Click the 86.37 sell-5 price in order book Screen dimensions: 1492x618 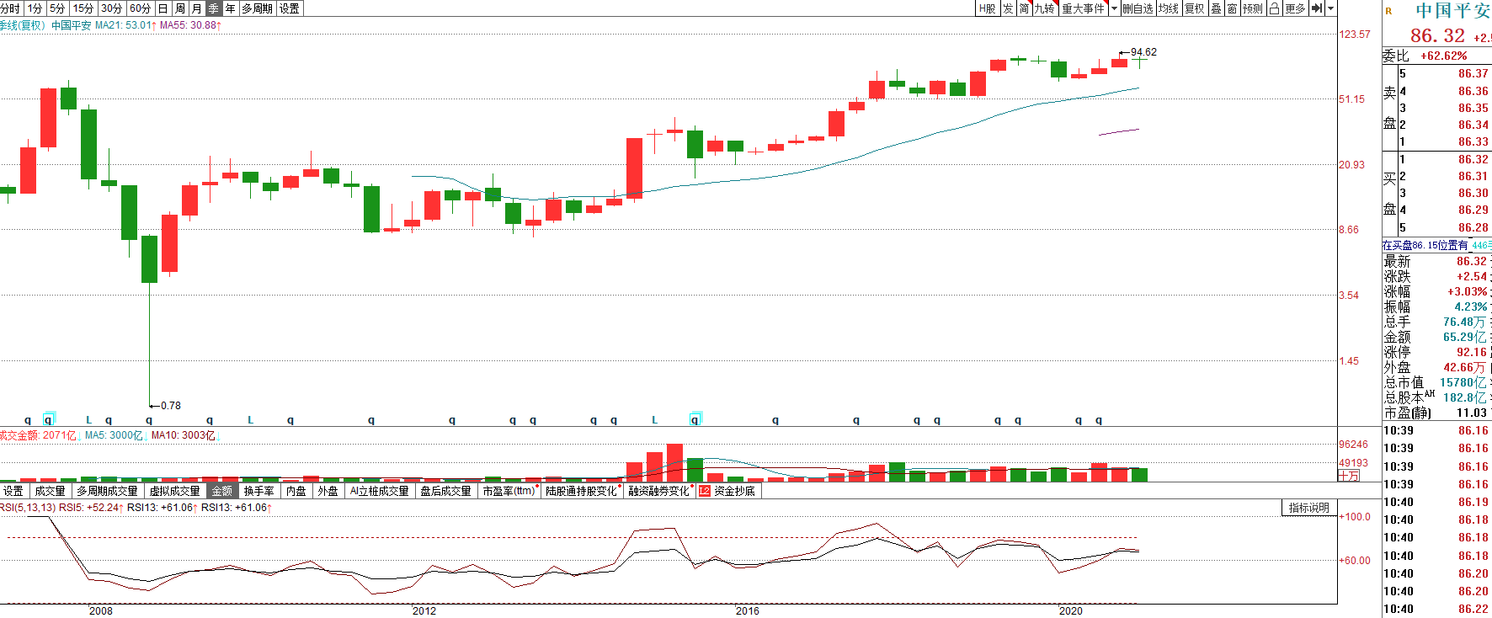(x=1473, y=74)
